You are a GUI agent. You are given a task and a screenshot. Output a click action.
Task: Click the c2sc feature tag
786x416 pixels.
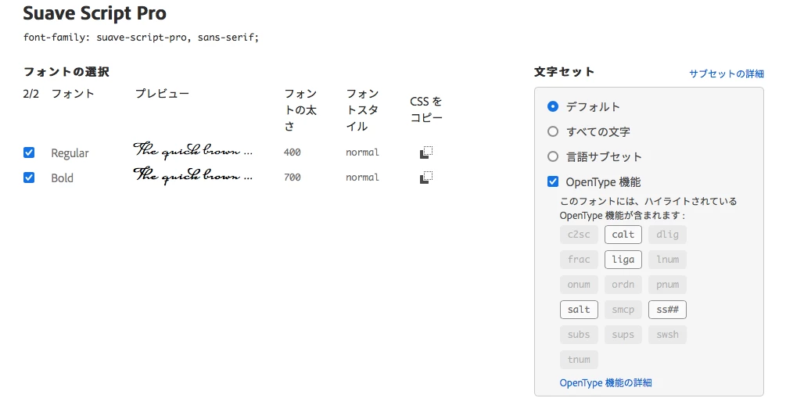579,235
